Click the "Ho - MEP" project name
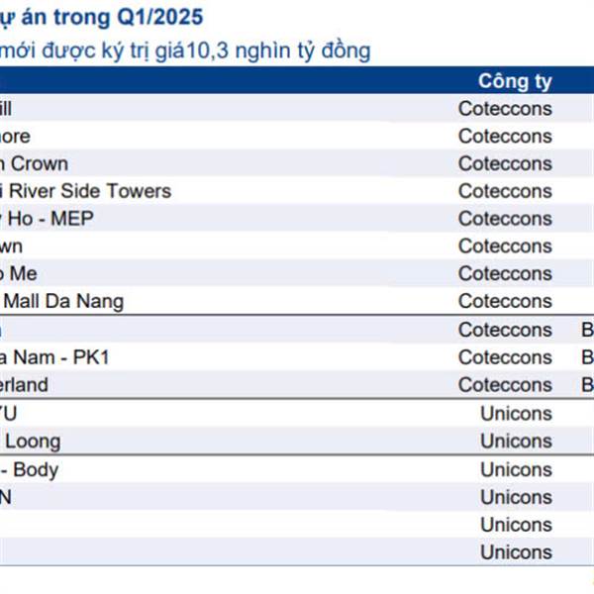 tap(48, 219)
